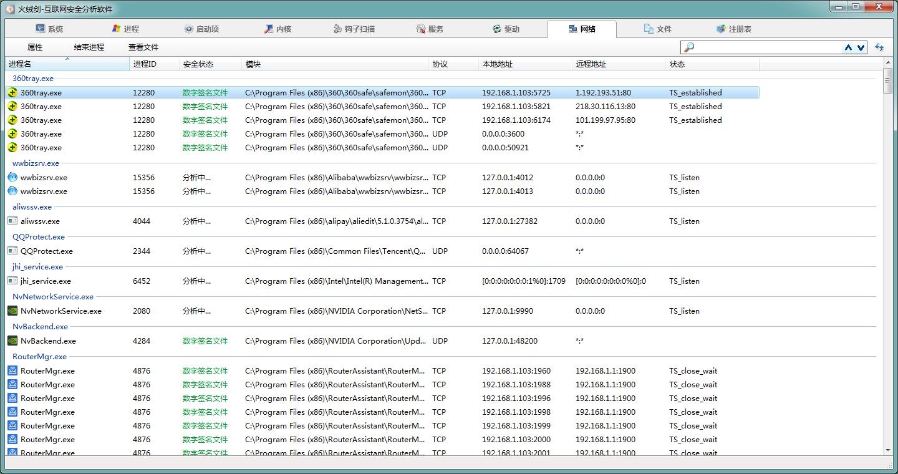Open the 注册表 tab
898x474 pixels.
pos(733,29)
